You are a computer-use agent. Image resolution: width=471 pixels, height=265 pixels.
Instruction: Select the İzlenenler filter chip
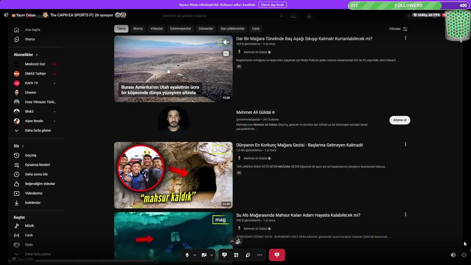click(206, 29)
